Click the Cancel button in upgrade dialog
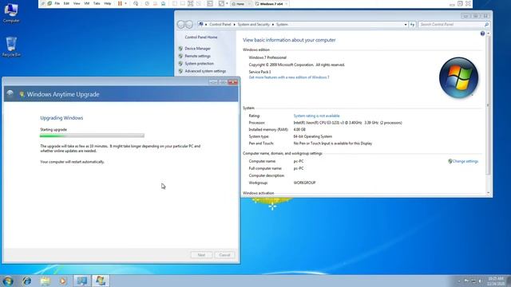Screen dimensions: 511x287 [224, 255]
